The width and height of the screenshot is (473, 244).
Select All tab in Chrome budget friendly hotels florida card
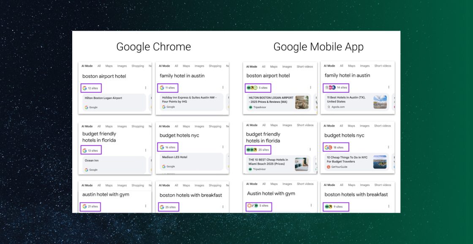click(x=99, y=126)
